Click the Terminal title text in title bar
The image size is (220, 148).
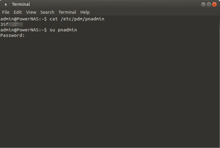(21, 4)
